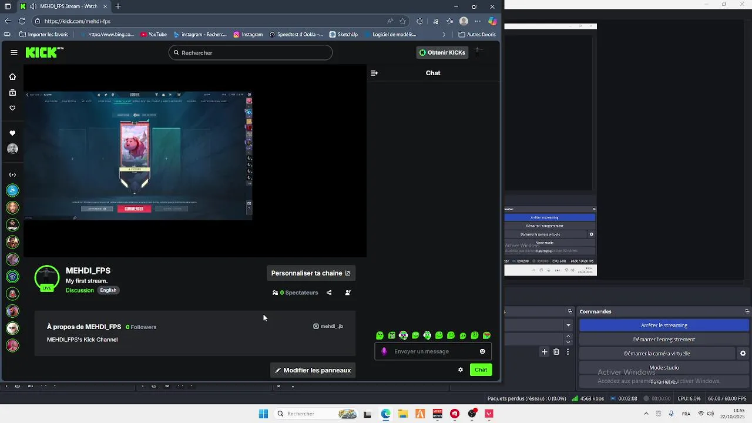Click the profile avatar next to Obtenir KICKs

pyautogui.click(x=478, y=52)
